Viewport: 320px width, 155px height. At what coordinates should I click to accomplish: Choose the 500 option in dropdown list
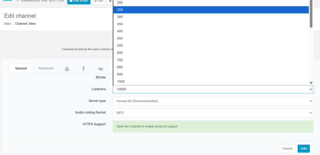pyautogui.click(x=211, y=46)
